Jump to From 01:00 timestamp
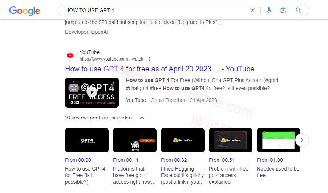 pyautogui.click(x=270, y=160)
